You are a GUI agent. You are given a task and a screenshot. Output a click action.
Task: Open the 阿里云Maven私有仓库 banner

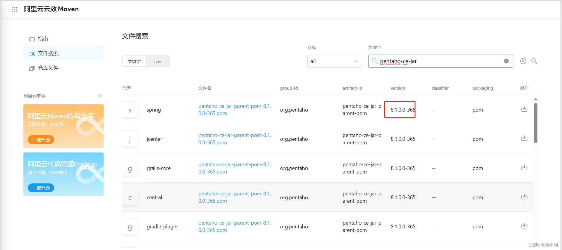coord(64,126)
